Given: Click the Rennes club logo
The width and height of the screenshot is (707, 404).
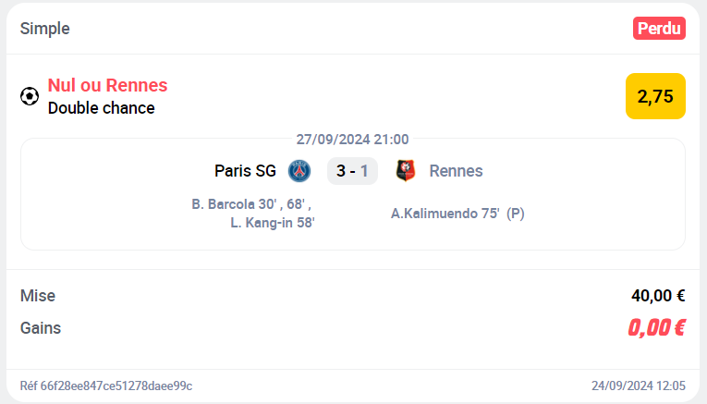Looking at the screenshot, I should [406, 171].
